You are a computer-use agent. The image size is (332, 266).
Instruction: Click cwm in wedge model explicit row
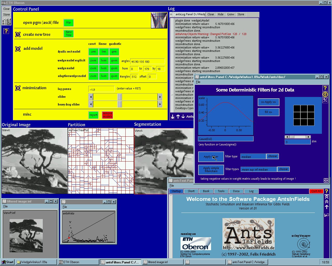click(93, 61)
